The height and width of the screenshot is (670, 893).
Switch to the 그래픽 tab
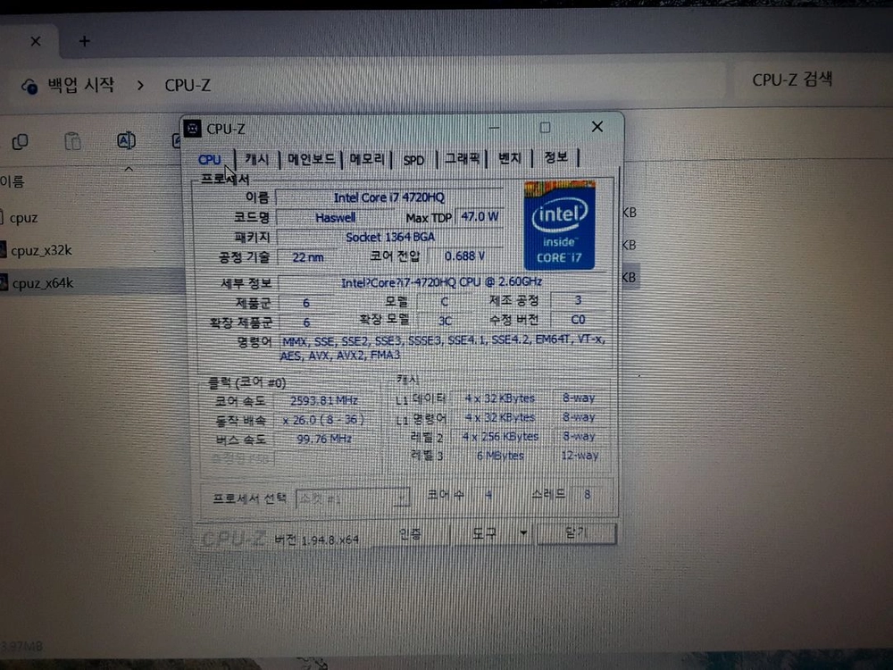click(462, 158)
